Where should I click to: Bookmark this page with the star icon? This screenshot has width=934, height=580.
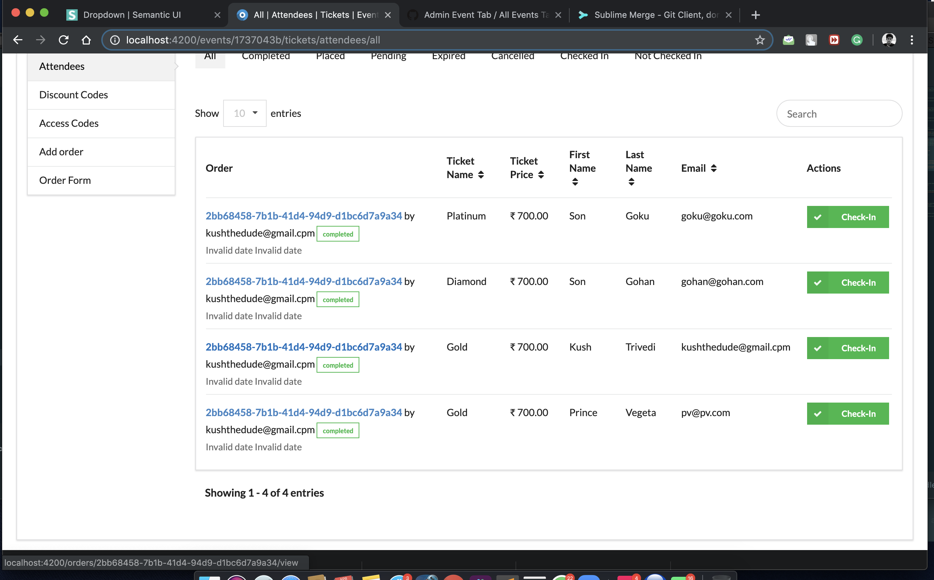759,40
